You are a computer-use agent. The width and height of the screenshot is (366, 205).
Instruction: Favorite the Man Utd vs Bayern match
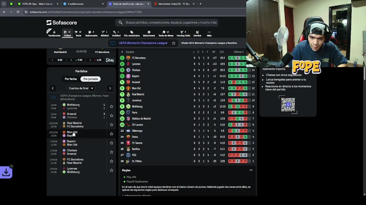(x=112, y=134)
